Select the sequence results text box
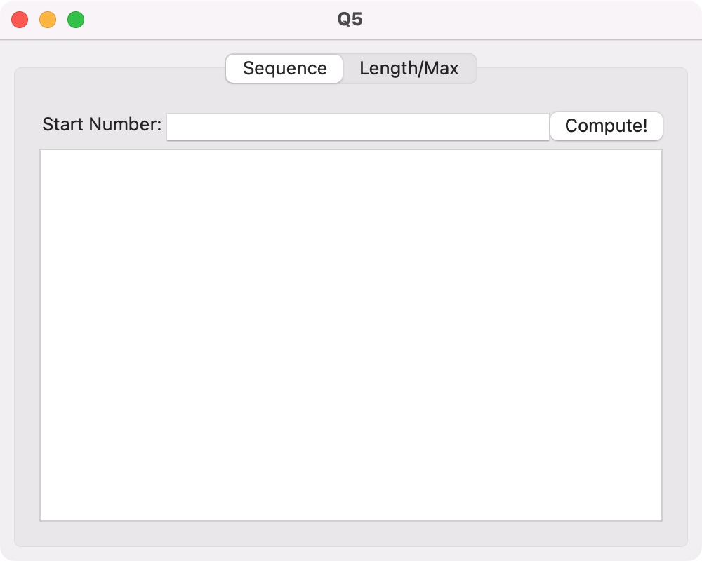Screen dimensions: 702x561 [x=351, y=335]
